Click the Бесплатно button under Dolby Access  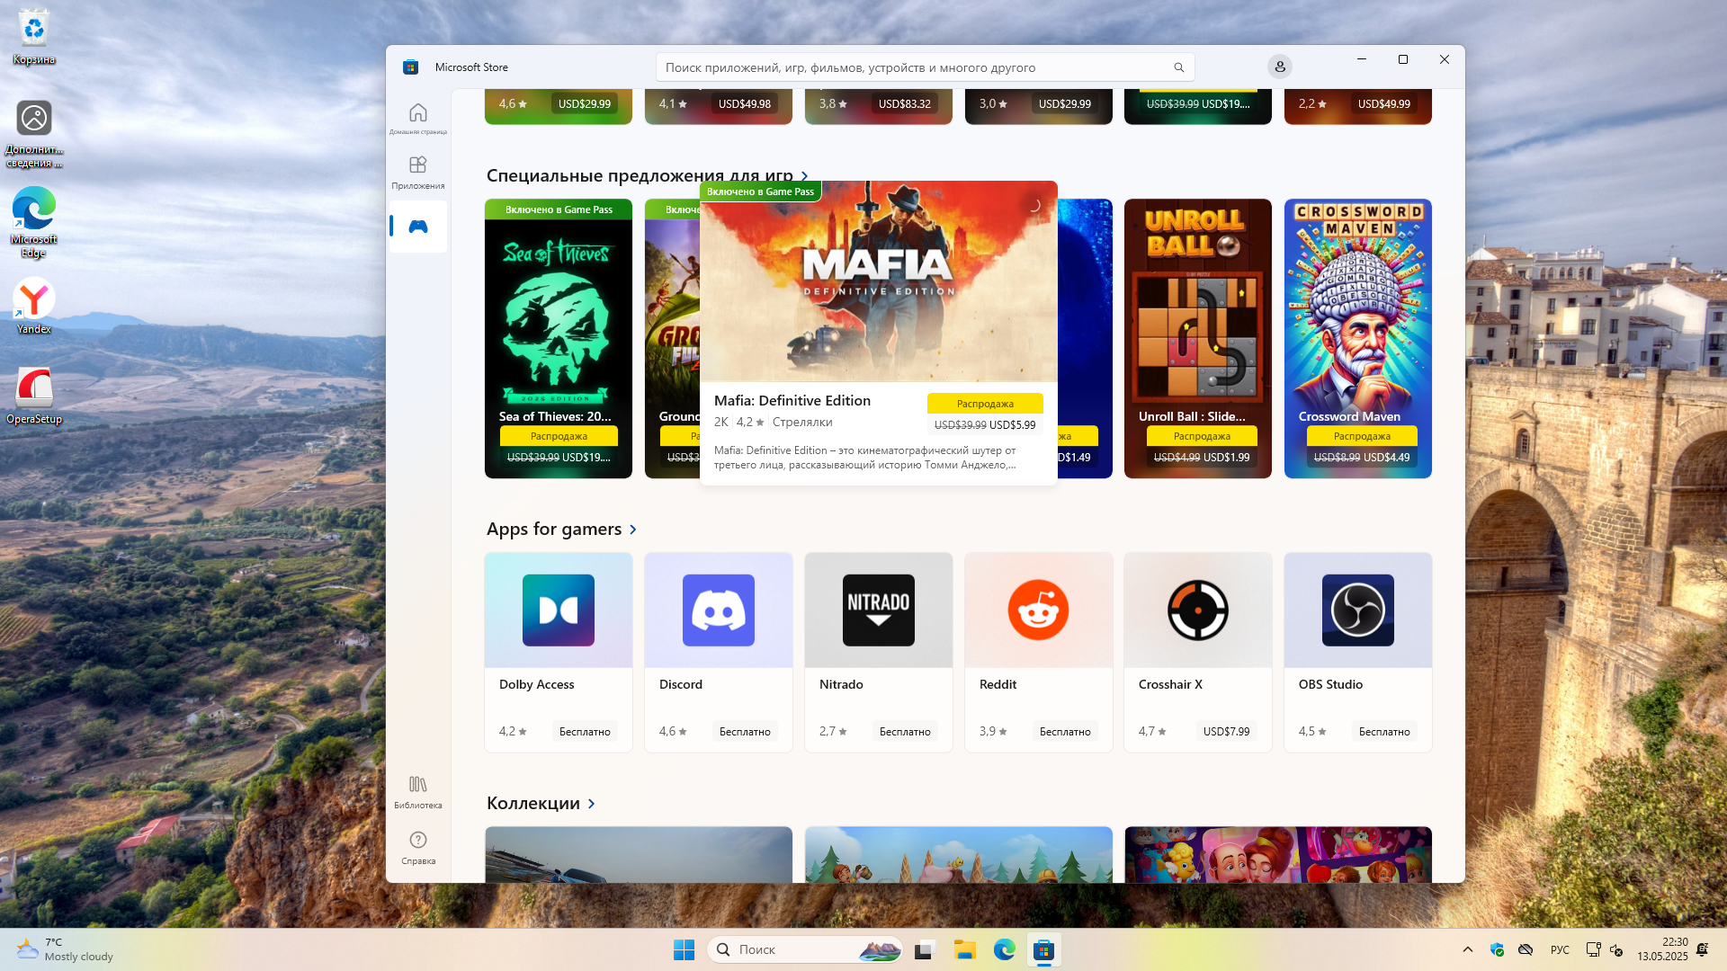pos(584,732)
